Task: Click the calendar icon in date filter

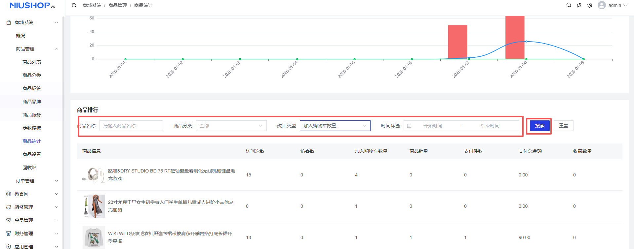Action: (x=409, y=126)
